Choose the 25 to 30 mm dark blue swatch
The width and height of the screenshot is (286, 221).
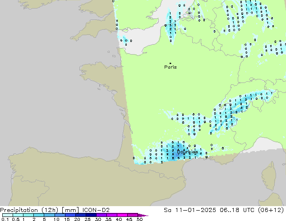click(x=91, y=215)
